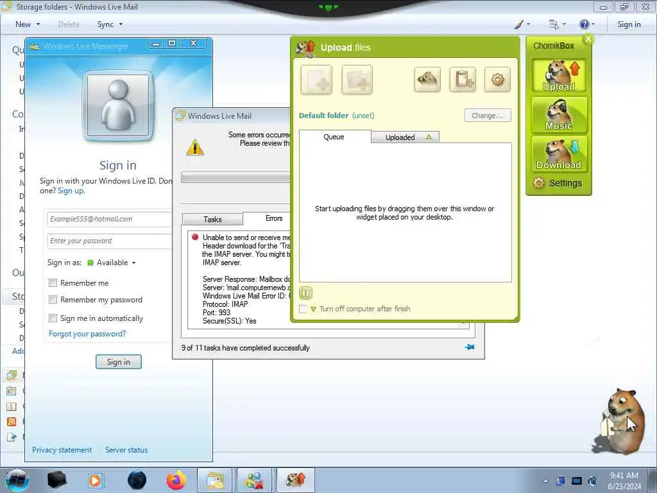Open the Sign up link in Messenger
Screen dimensions: 657x493
pyautogui.click(x=71, y=191)
